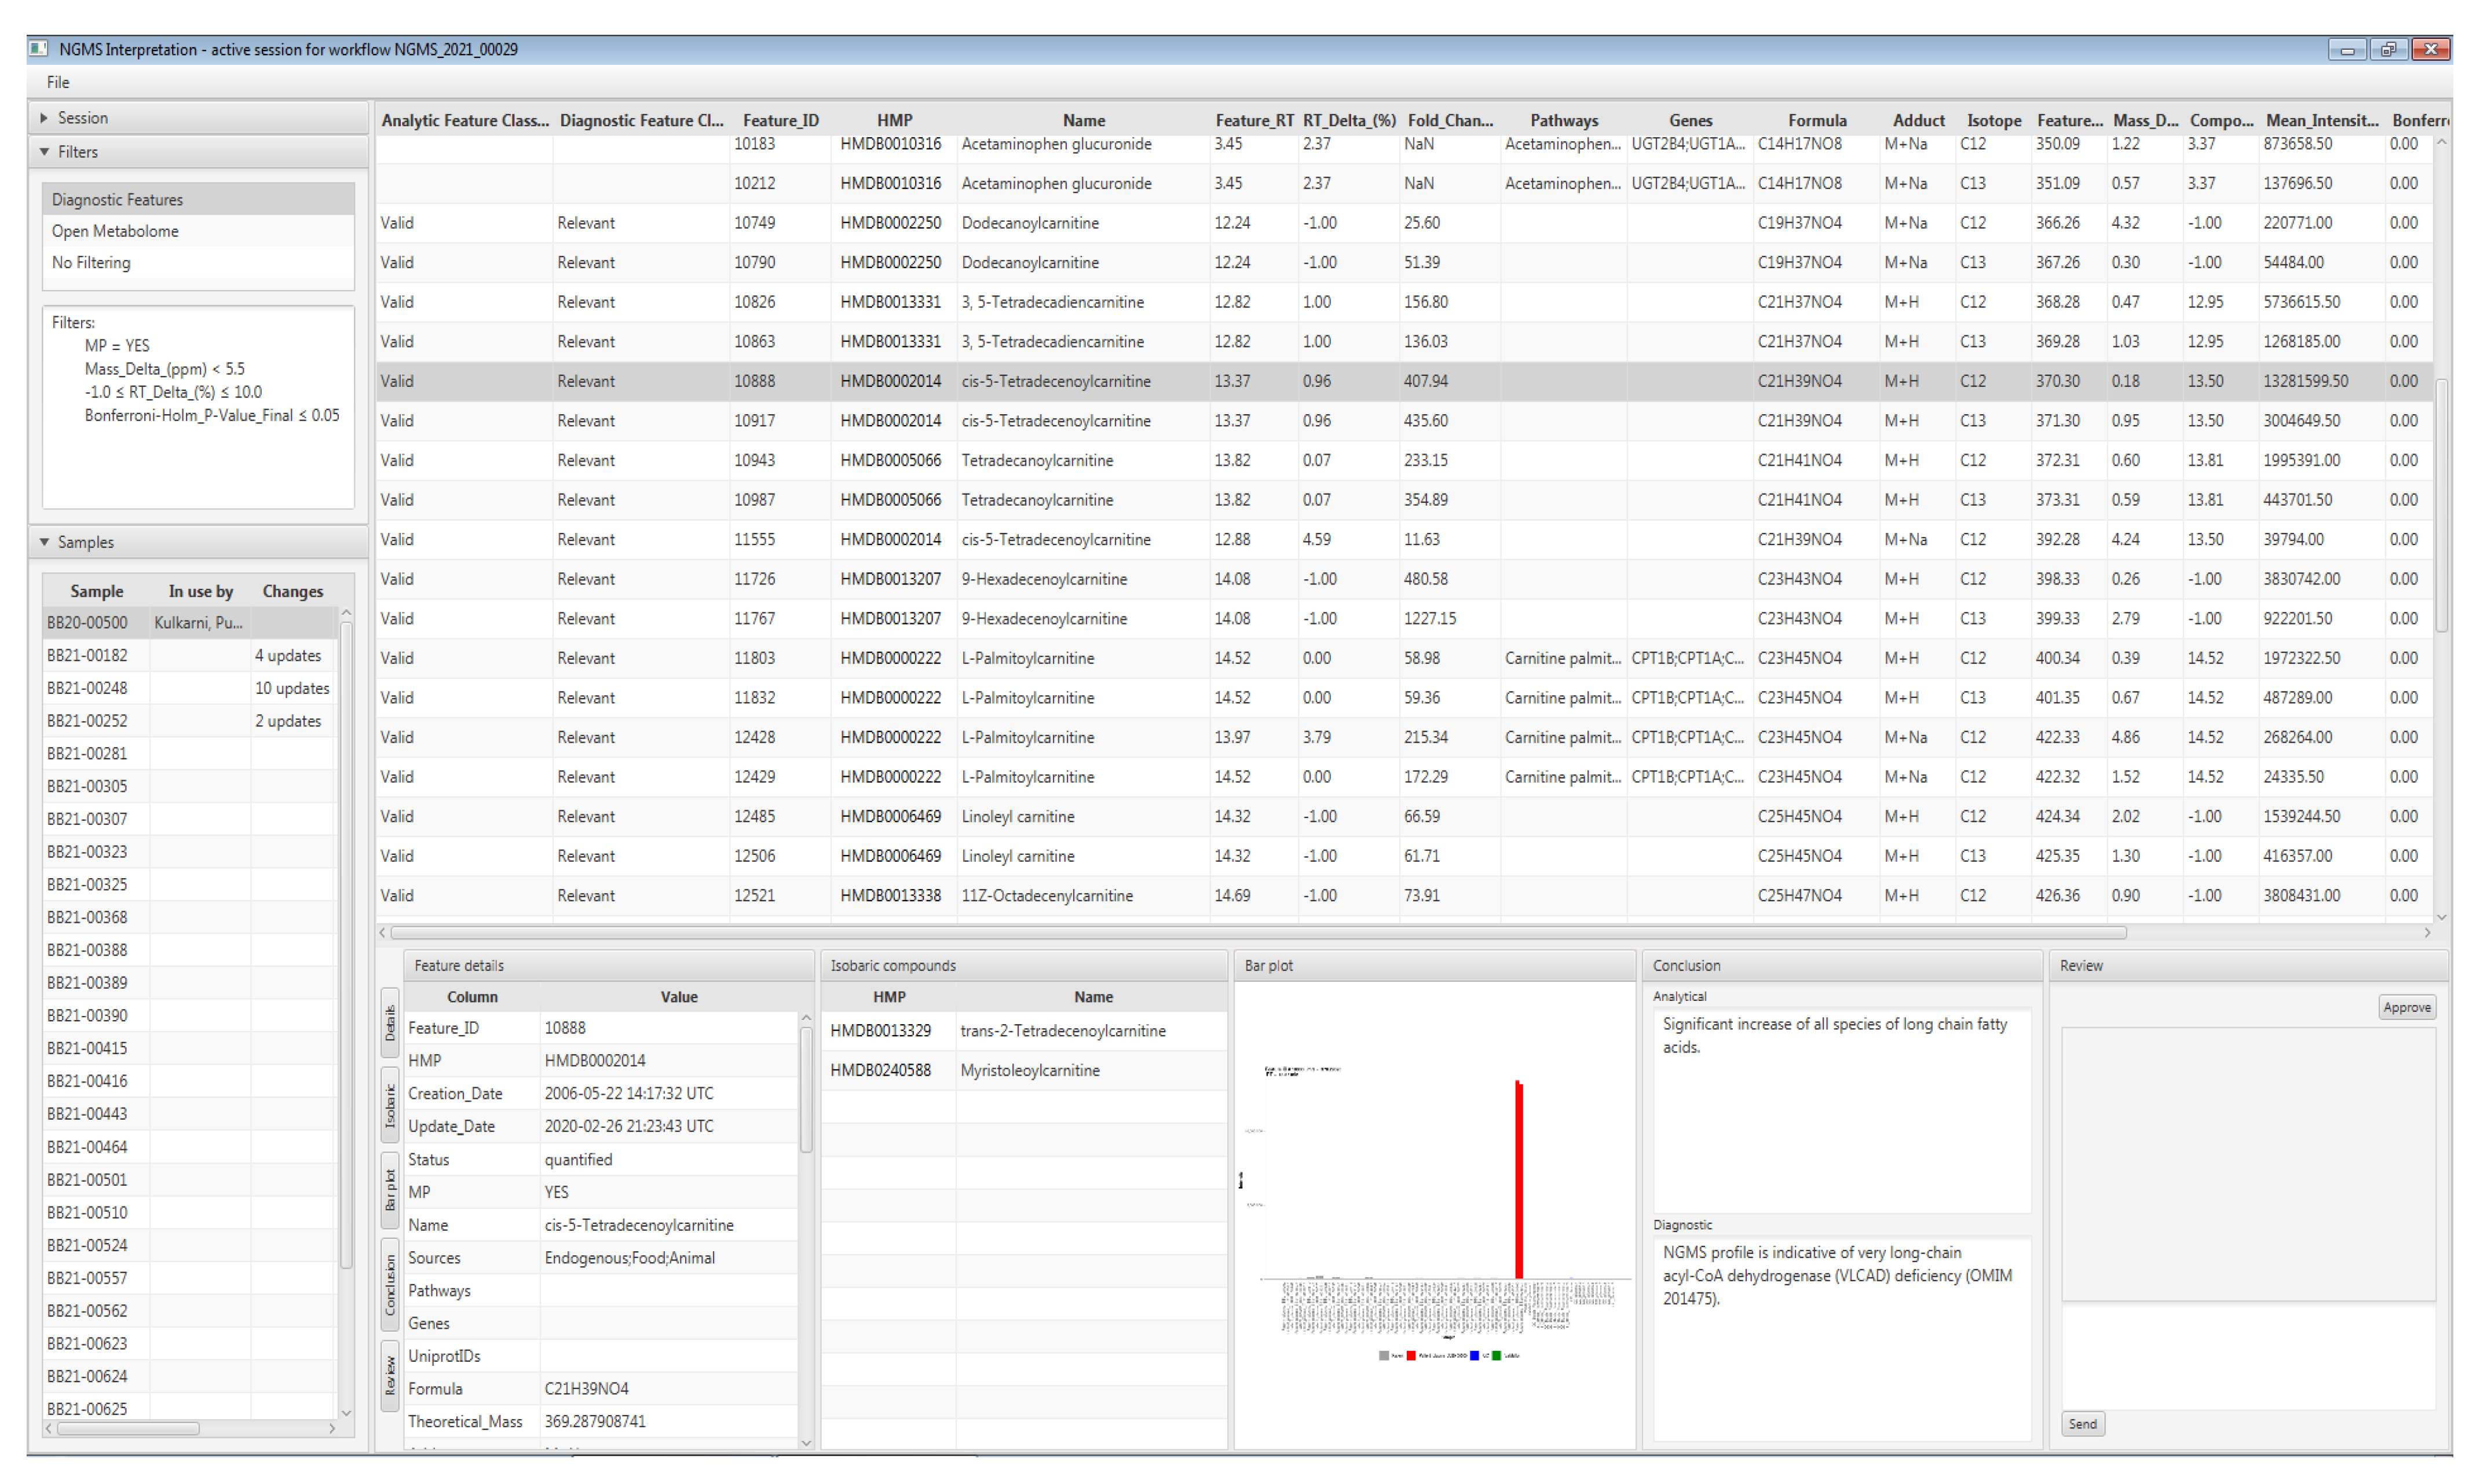Click the samples list scroll-up arrow
This screenshot has height=1484, width=2480.
346,612
